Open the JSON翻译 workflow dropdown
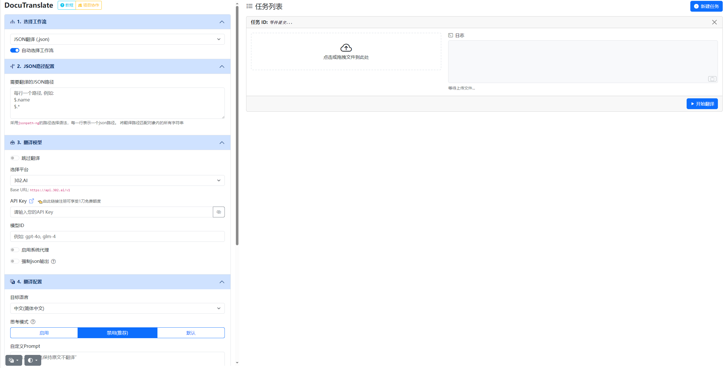This screenshot has width=725, height=368. point(117,39)
